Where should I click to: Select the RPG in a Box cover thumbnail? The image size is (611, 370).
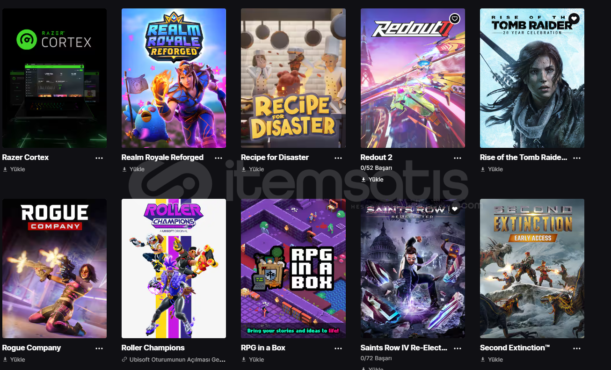[293, 268]
